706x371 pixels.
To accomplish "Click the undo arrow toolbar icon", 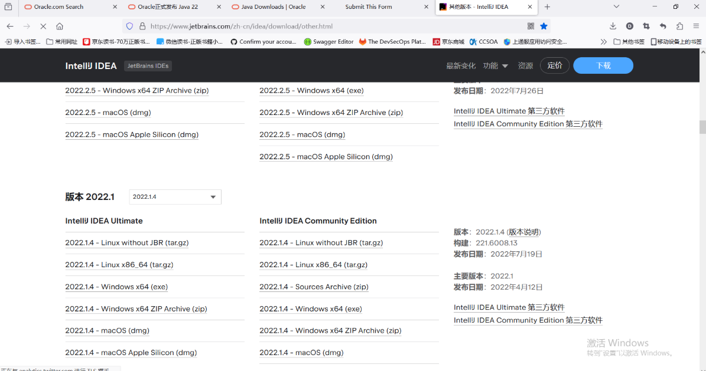I will pos(663,26).
